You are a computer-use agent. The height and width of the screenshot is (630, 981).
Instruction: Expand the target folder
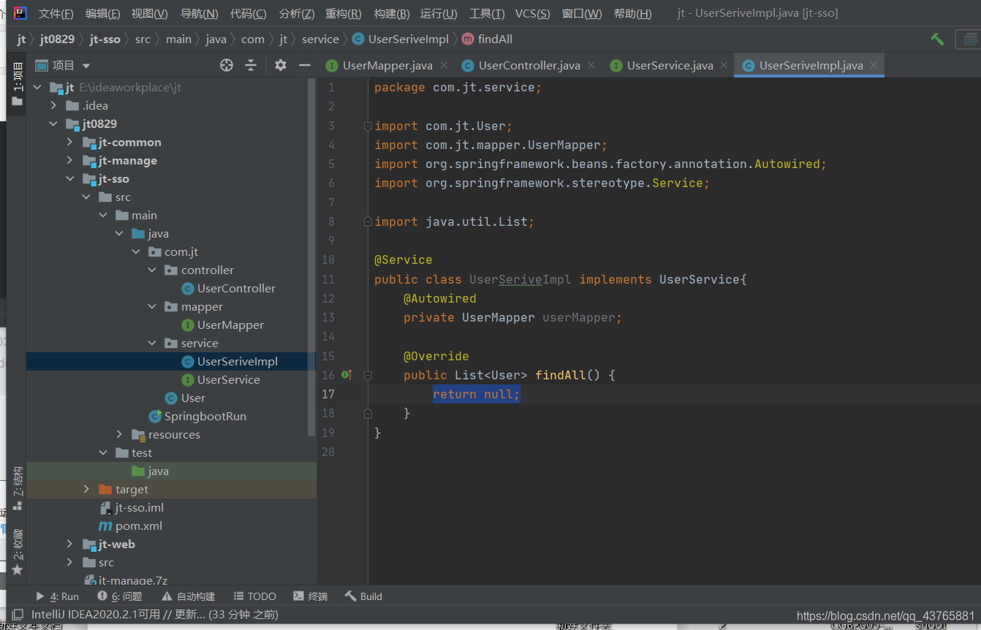(86, 490)
